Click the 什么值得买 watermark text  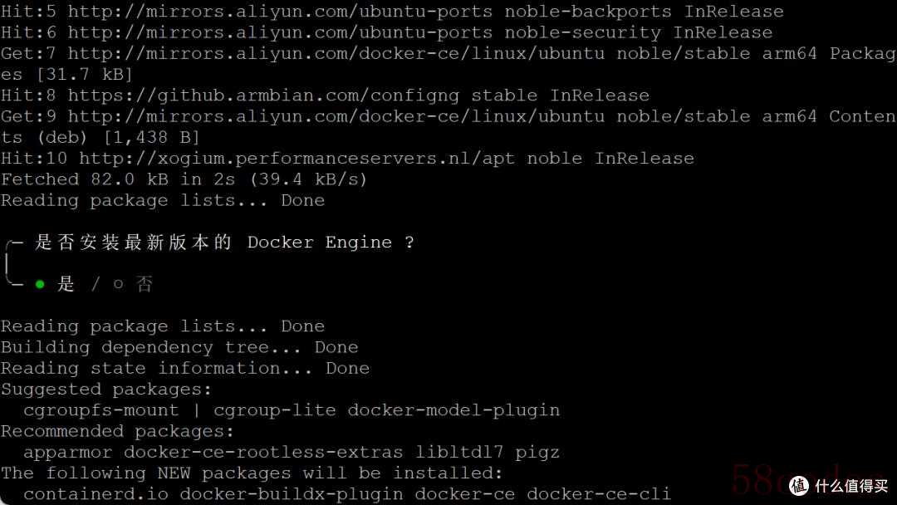(851, 486)
